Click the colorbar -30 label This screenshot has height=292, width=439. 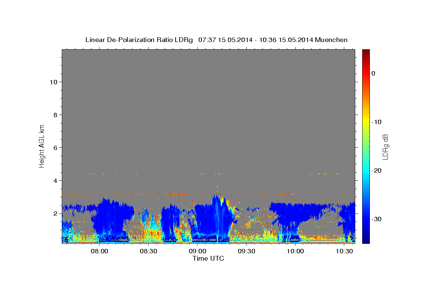click(x=377, y=219)
